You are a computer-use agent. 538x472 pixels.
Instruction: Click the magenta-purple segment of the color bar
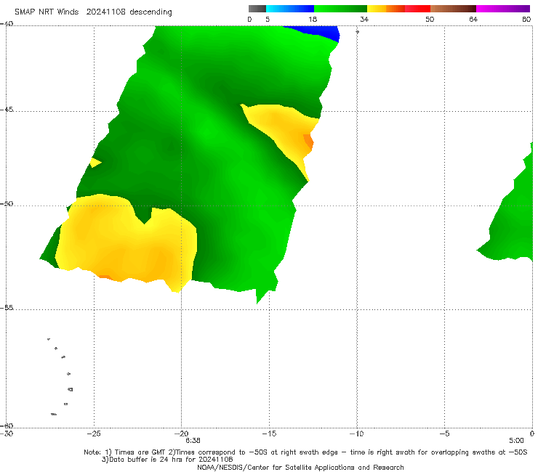tap(503, 9)
